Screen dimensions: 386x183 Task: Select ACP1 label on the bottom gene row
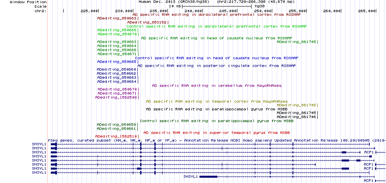pos(369,181)
